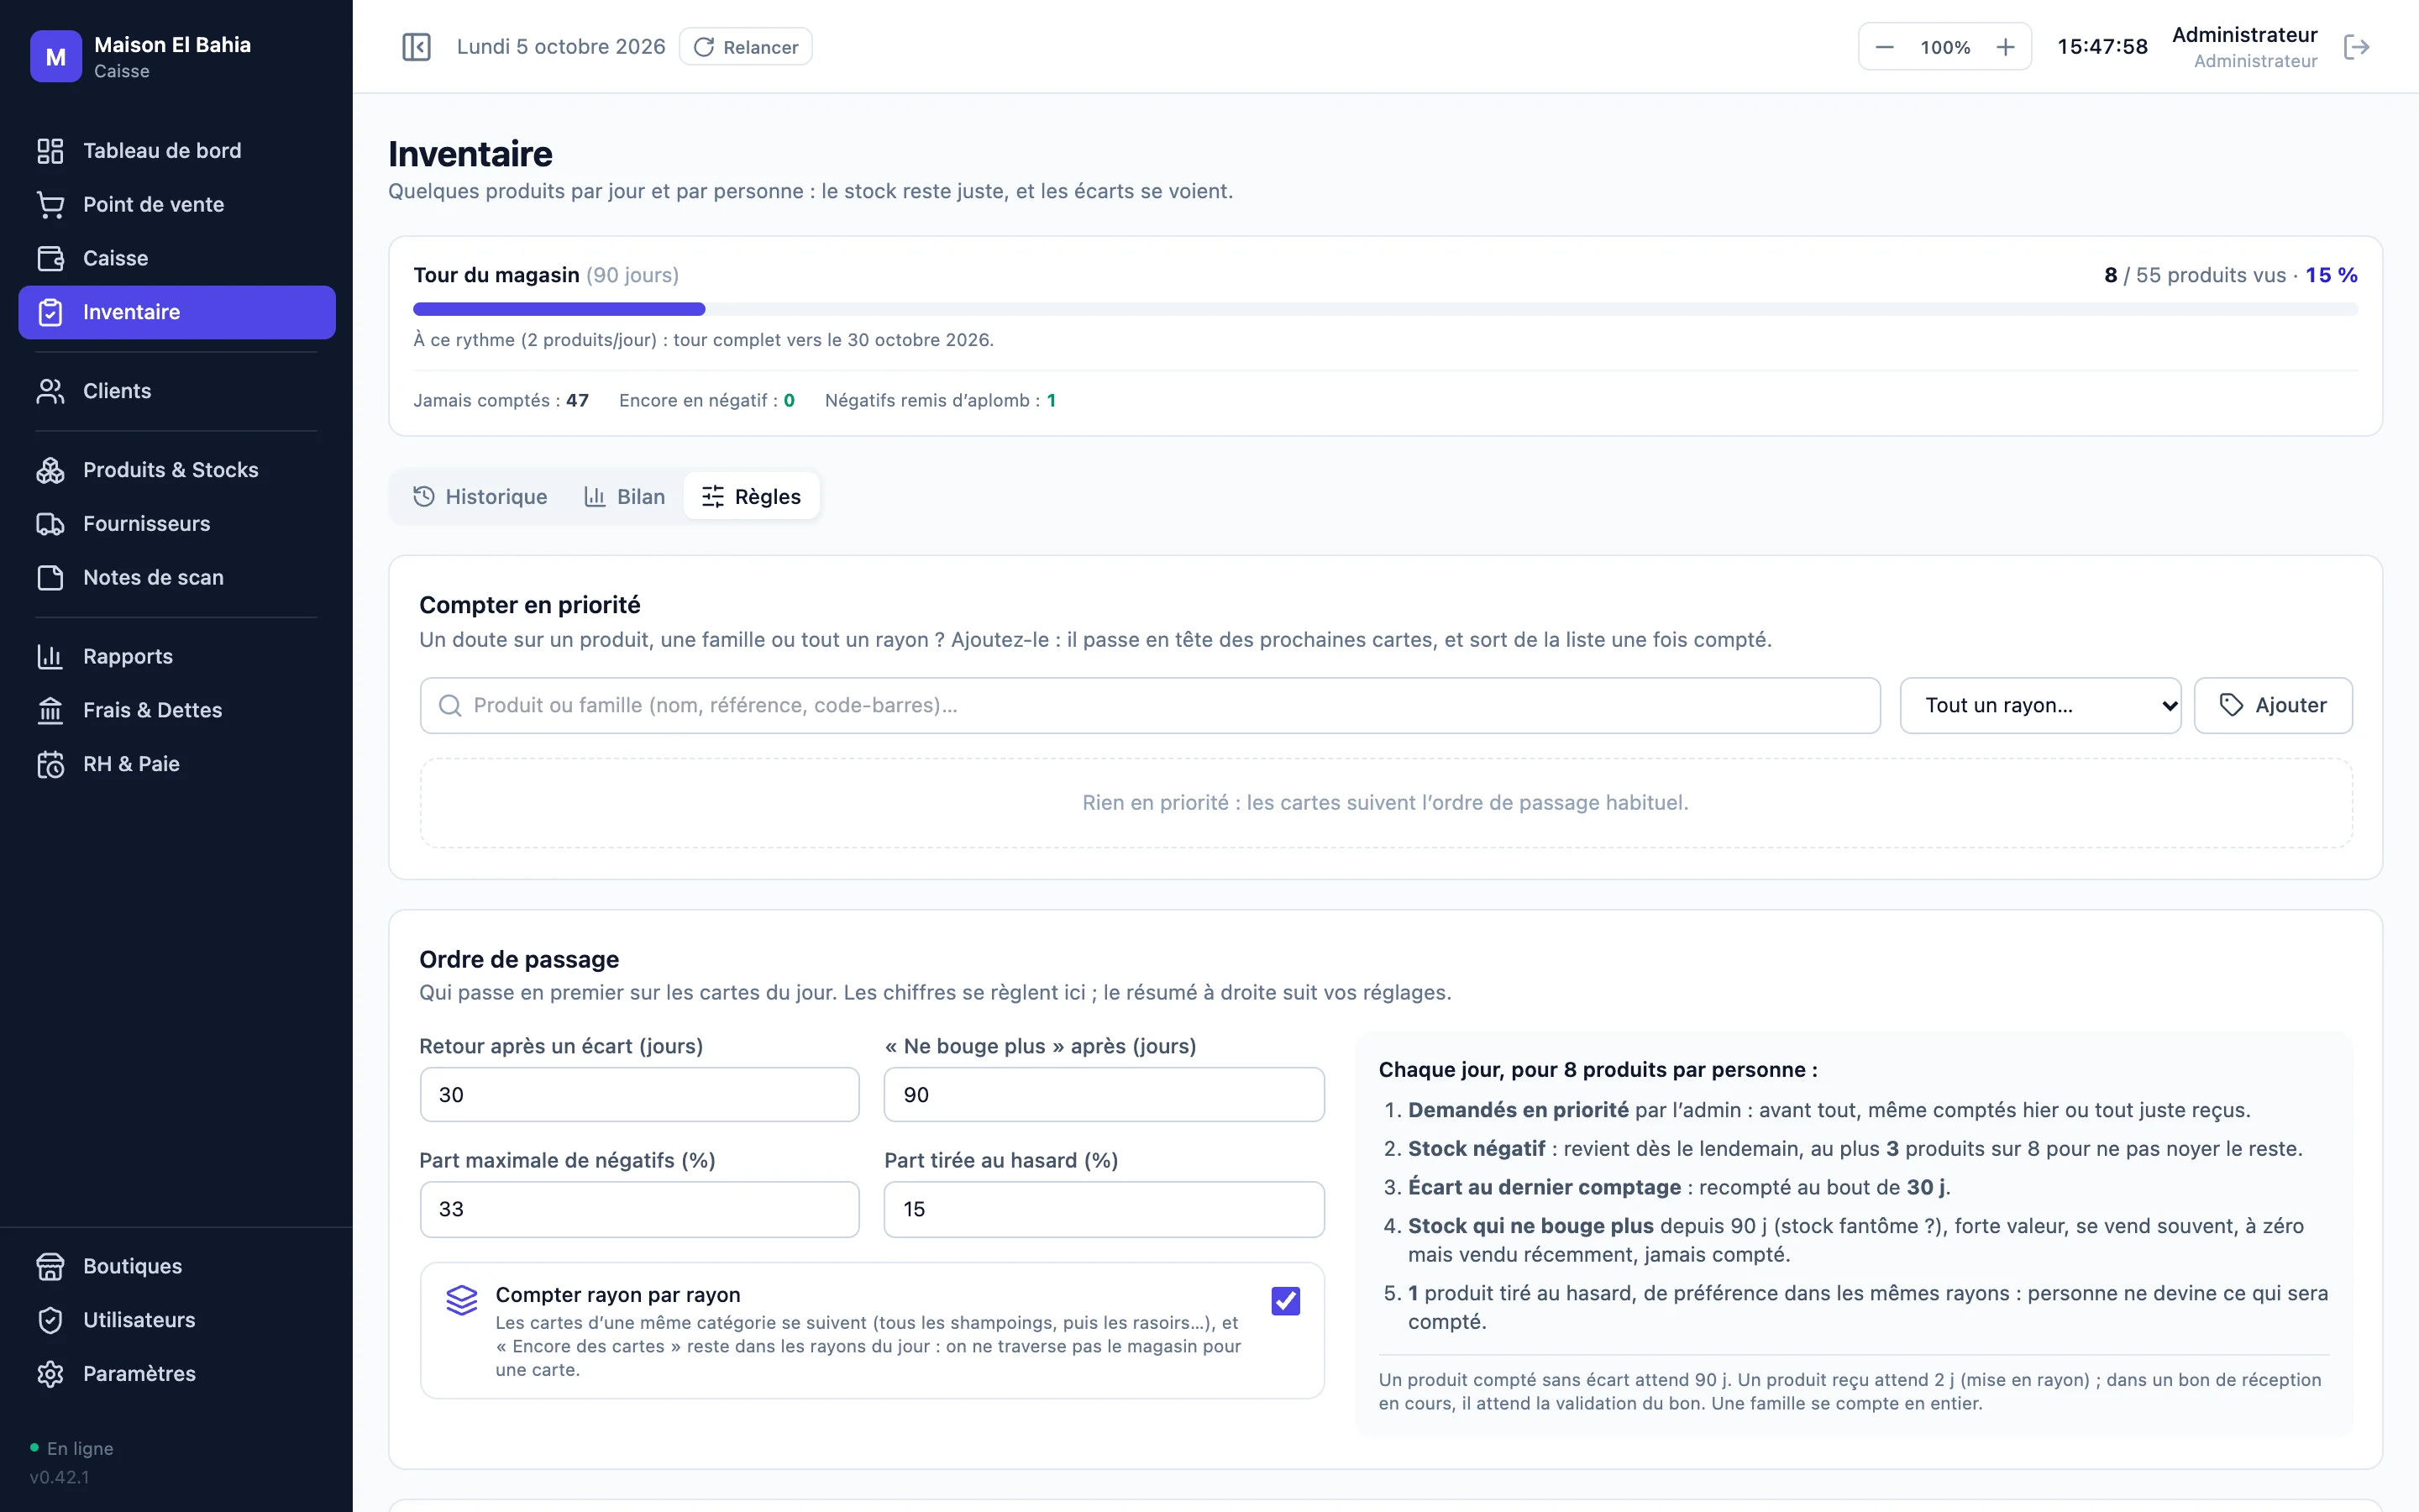Click the 100% zoom value

point(1945,47)
